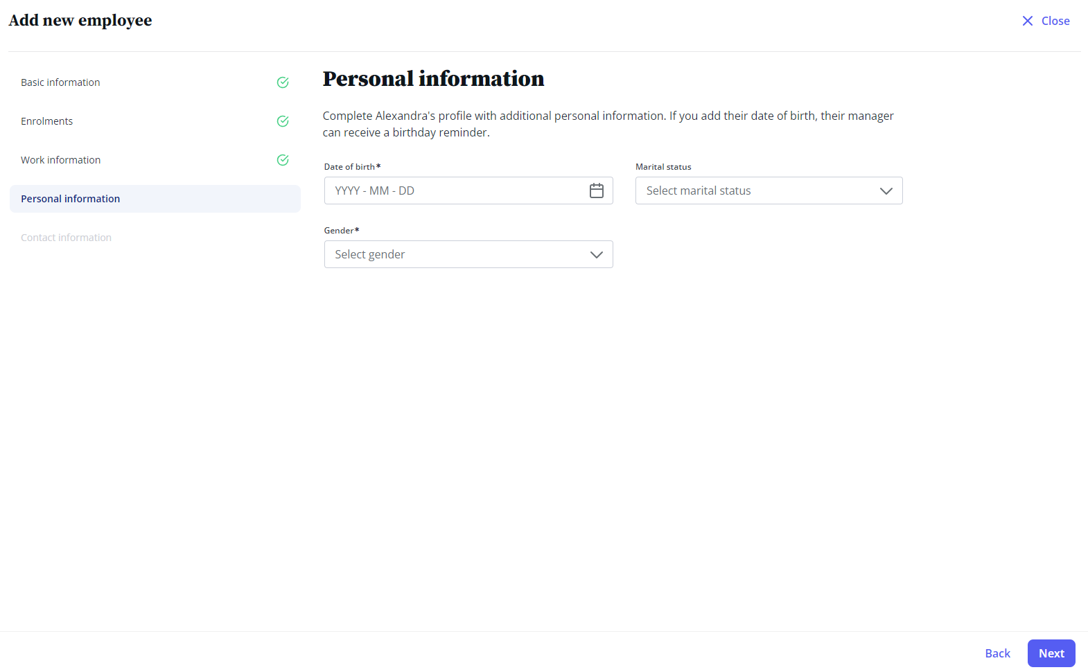Click the Next button

click(x=1051, y=653)
